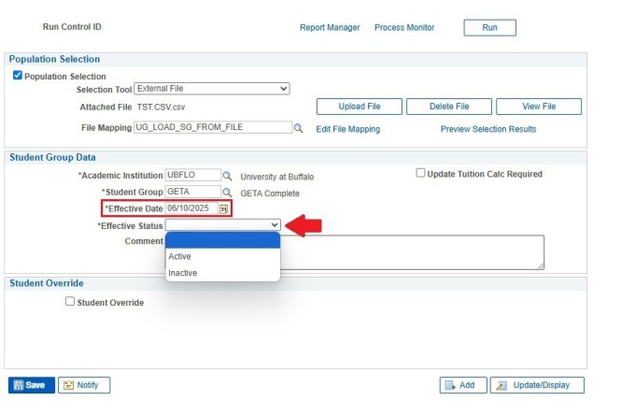Check Student Override checkbox

coord(70,301)
